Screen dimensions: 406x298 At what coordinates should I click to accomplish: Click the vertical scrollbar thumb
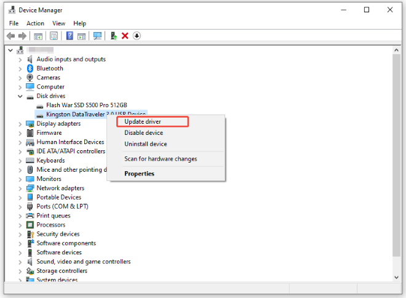(396, 155)
